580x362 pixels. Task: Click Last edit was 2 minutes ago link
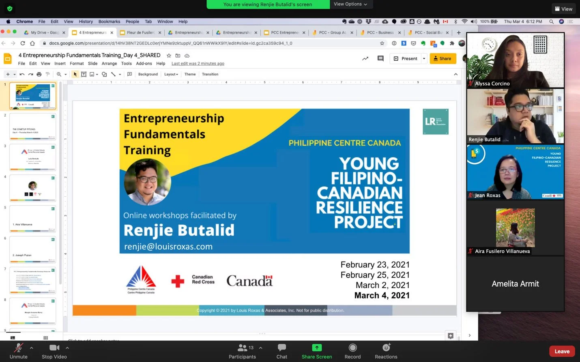pyautogui.click(x=198, y=63)
